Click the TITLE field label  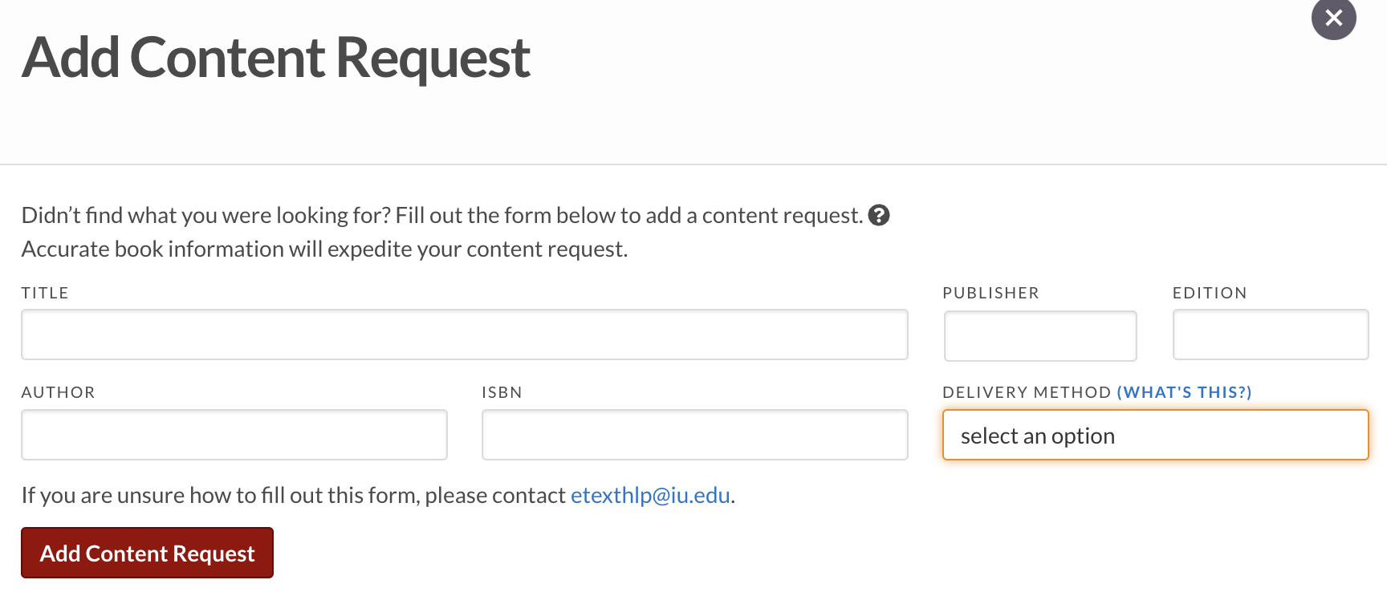point(45,293)
